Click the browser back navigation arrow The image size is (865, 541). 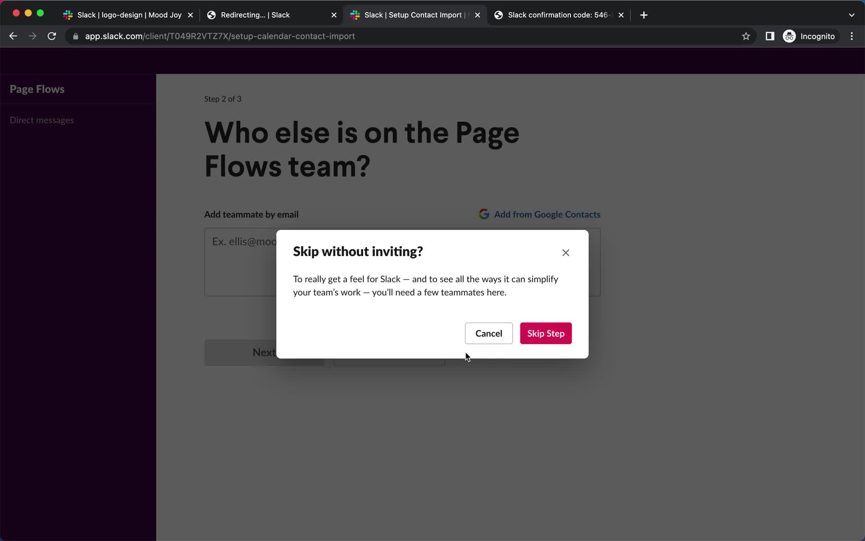13,36
